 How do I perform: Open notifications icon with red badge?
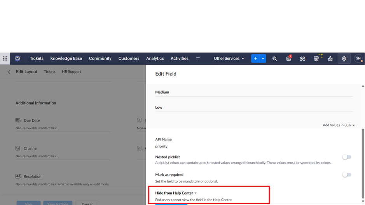point(288,59)
